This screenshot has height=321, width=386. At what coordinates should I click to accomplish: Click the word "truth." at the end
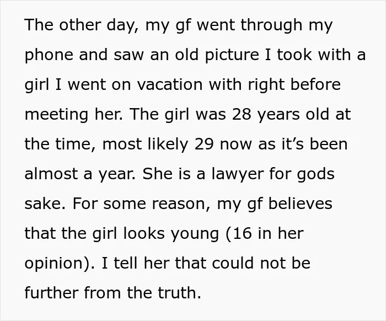click(x=180, y=293)
